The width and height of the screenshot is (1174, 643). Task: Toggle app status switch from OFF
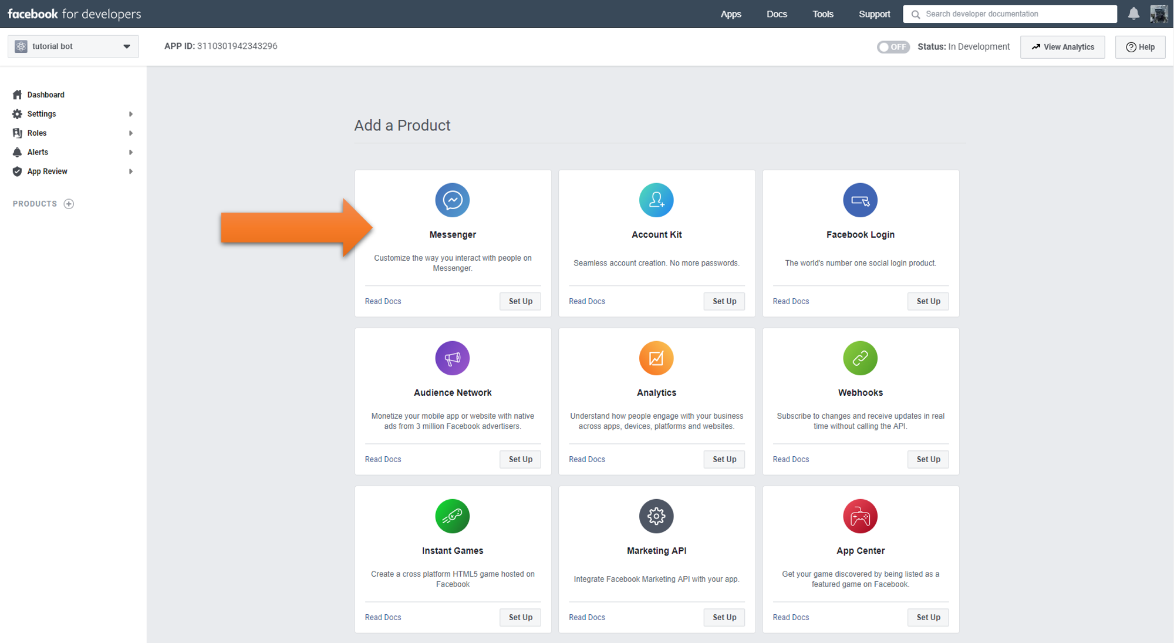(892, 47)
